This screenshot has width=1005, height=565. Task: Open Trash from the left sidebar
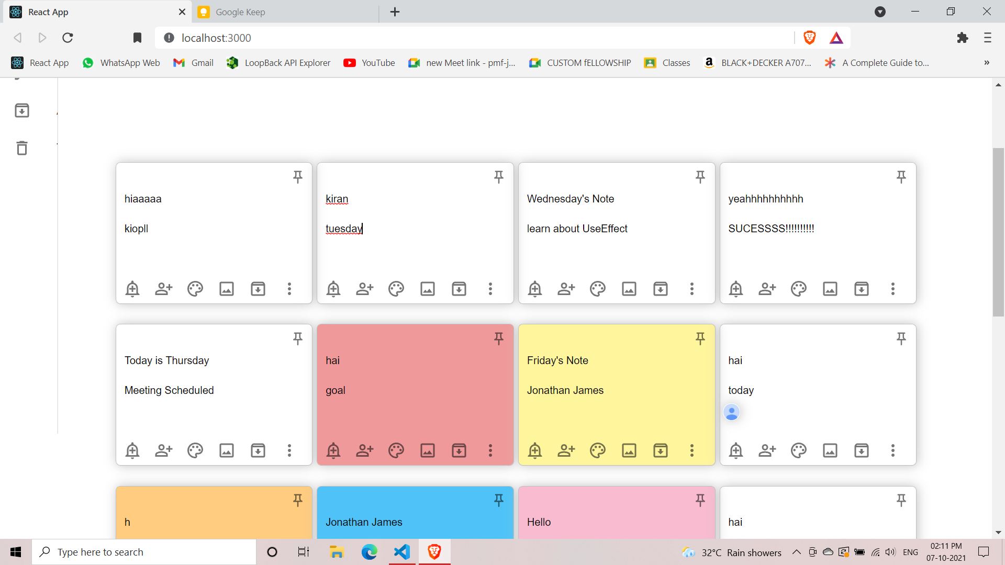(21, 148)
